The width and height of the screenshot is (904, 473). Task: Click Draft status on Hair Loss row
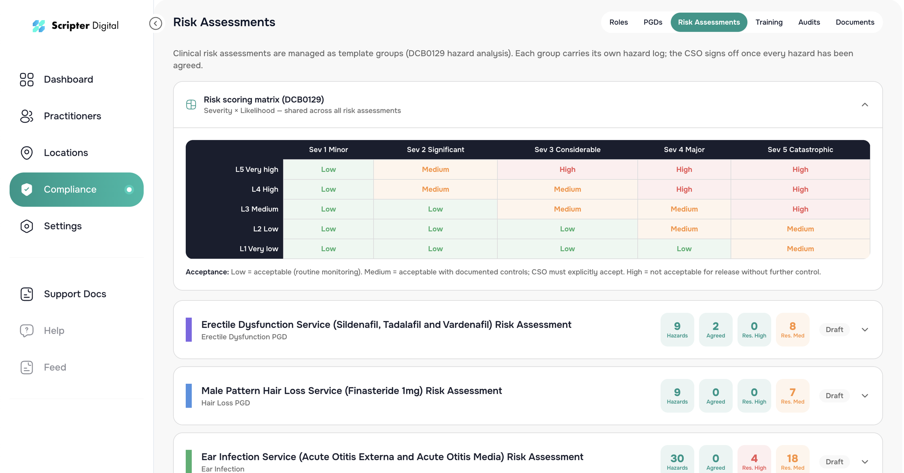coord(834,396)
